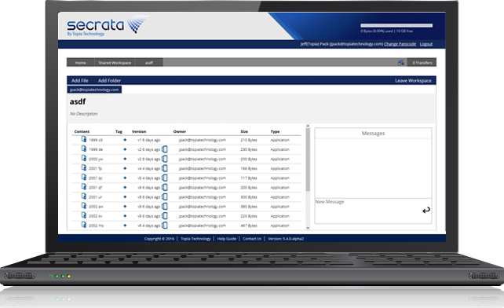Click the tag diamond for 2001 qf
504x308 pixels.
125,187
